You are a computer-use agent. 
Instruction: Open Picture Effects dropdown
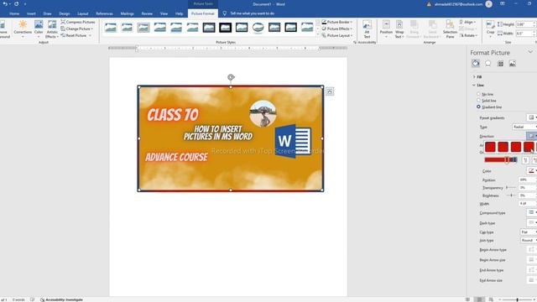[x=337, y=29]
